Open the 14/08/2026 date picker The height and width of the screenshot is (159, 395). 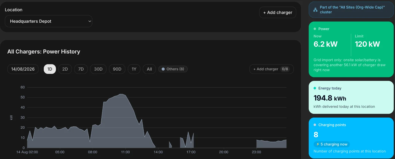point(23,69)
